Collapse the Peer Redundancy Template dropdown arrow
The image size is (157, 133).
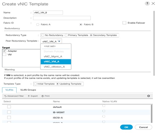click(59, 41)
